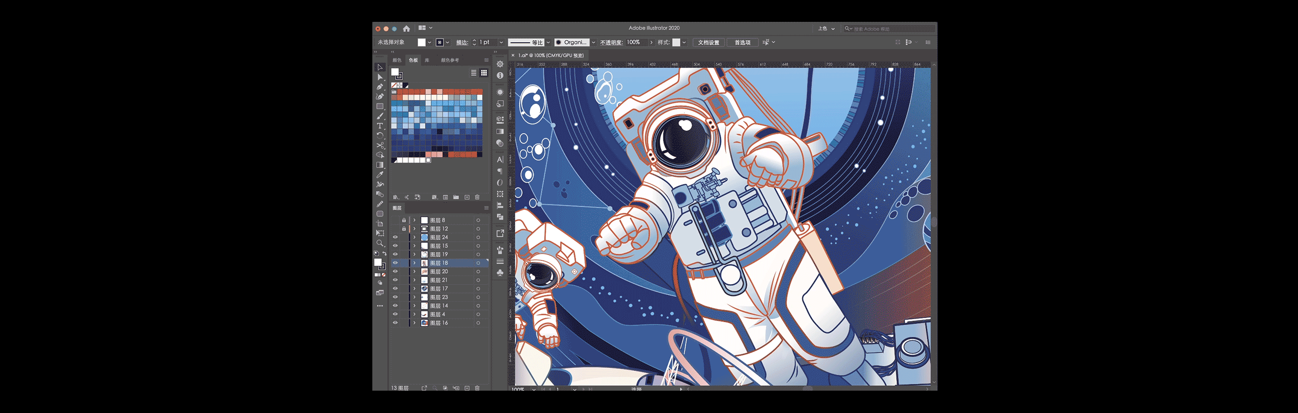
Task: Open the 上色 workspace dropdown
Action: pos(826,29)
